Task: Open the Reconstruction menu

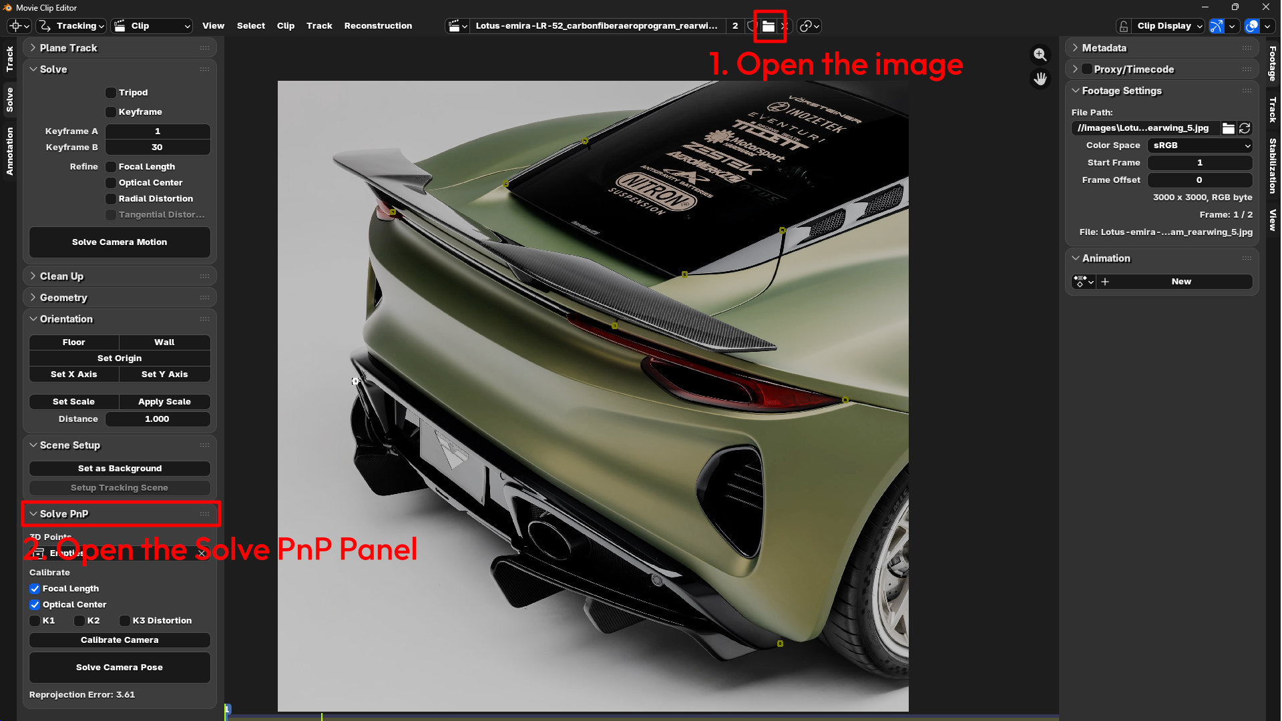Action: coord(378,26)
